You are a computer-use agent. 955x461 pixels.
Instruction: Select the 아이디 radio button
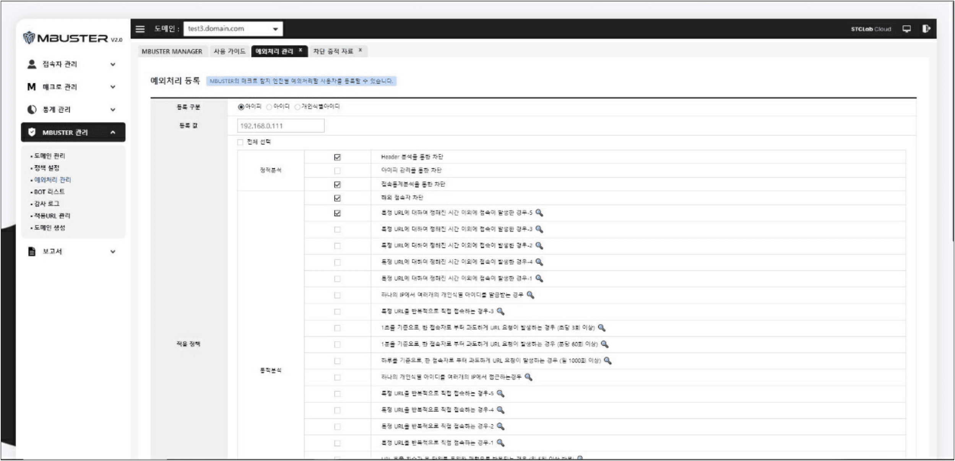[269, 107]
